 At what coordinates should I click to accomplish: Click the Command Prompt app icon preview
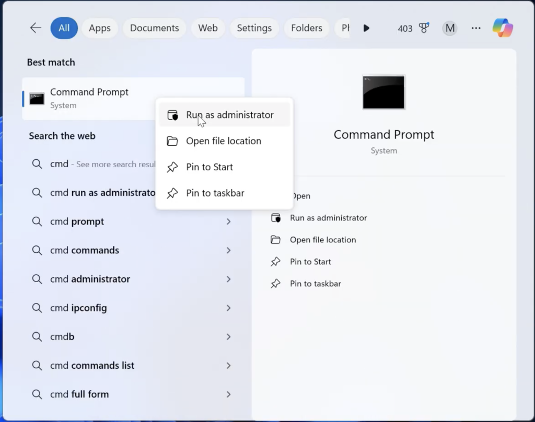383,92
